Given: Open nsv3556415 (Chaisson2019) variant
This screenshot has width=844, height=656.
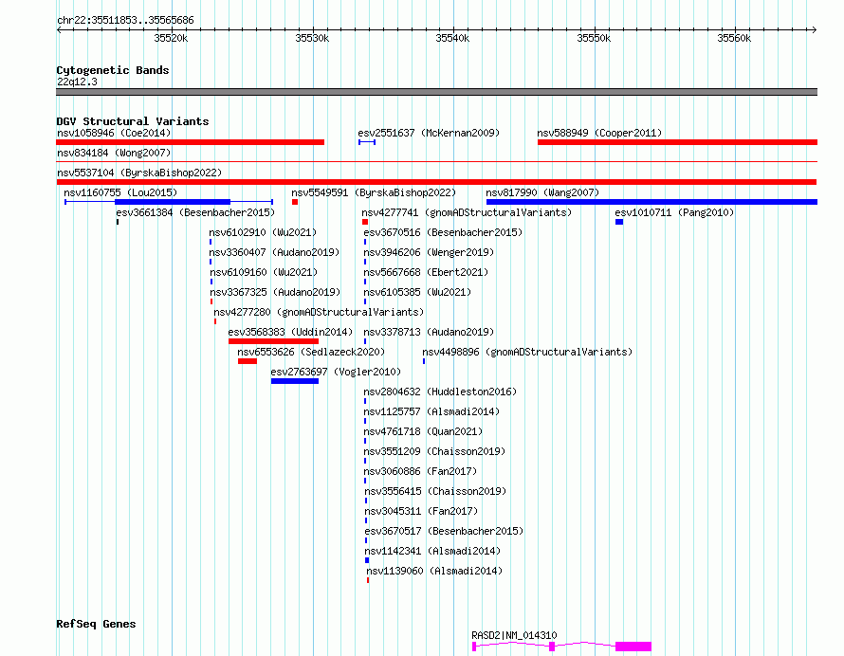Looking at the screenshot, I should pos(435,491).
